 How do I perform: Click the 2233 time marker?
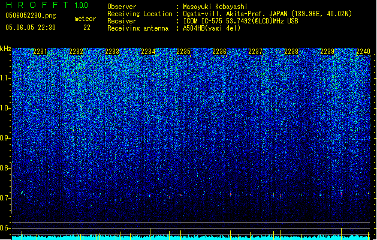coord(112,52)
